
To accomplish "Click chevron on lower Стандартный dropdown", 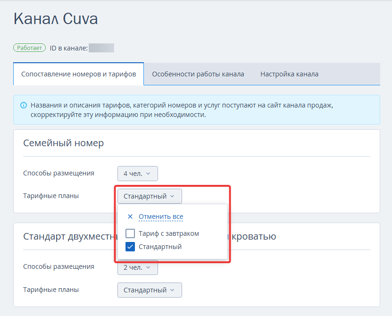I will pos(172,290).
